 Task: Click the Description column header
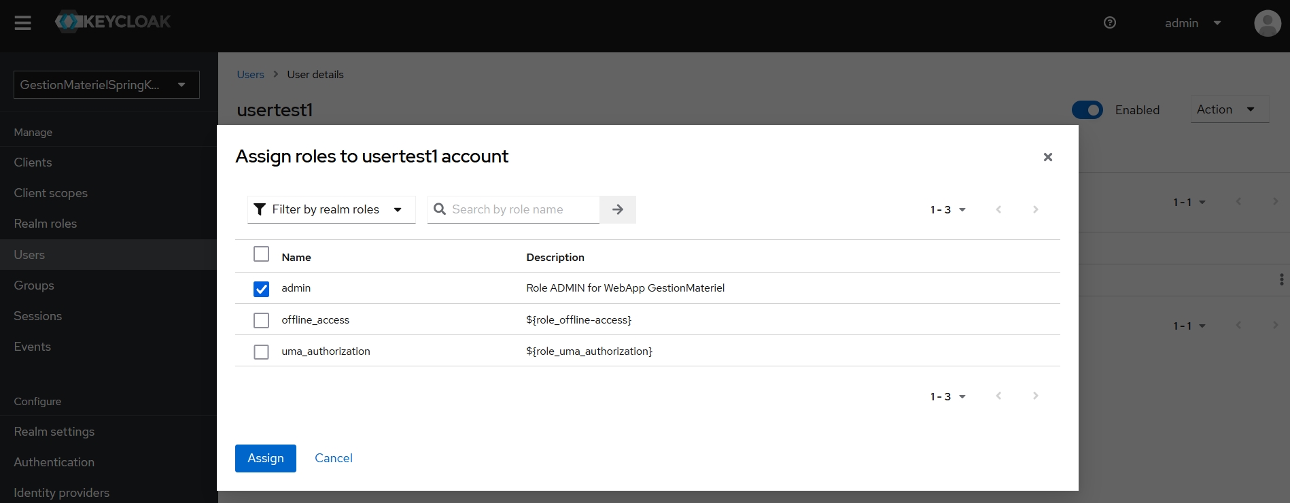point(555,257)
